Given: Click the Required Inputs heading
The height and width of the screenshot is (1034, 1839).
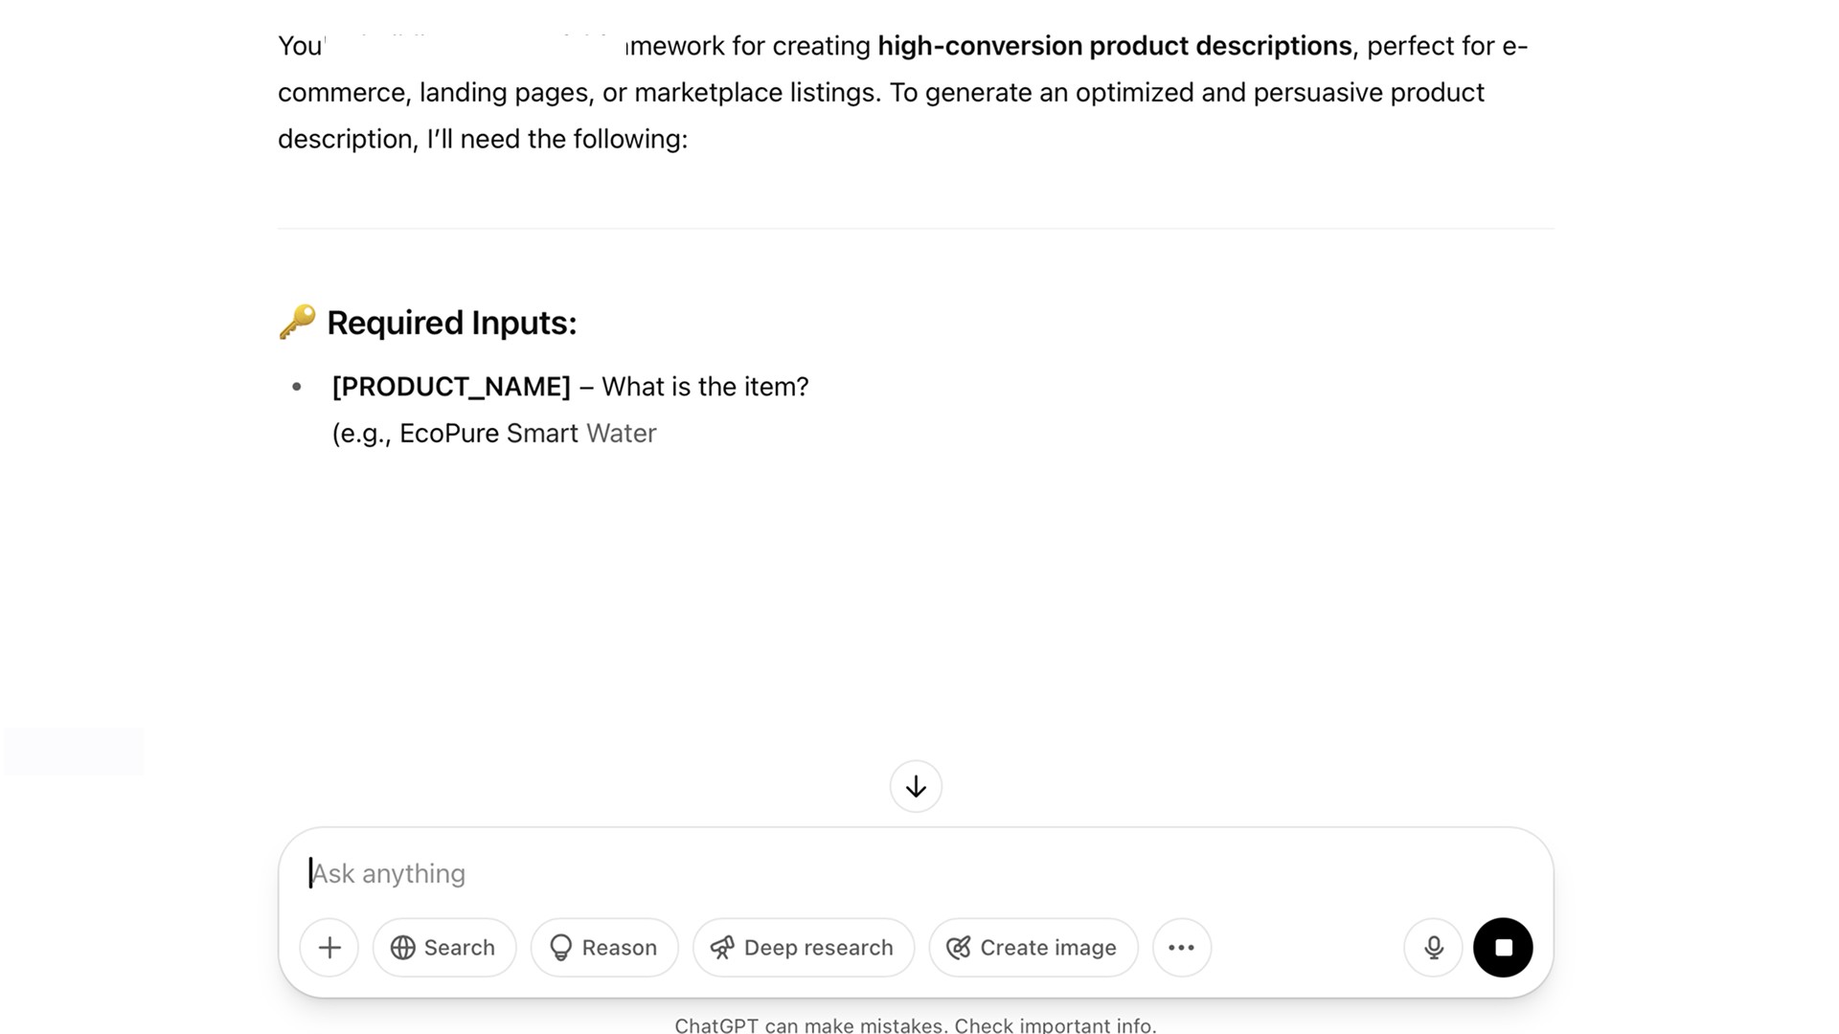Looking at the screenshot, I should click(x=452, y=323).
